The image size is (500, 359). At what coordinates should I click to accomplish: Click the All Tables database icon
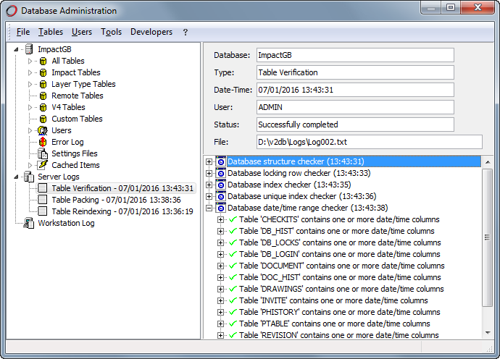click(43, 61)
